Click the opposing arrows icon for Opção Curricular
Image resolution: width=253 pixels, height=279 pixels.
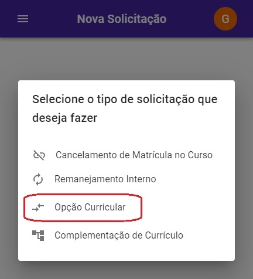click(x=38, y=207)
